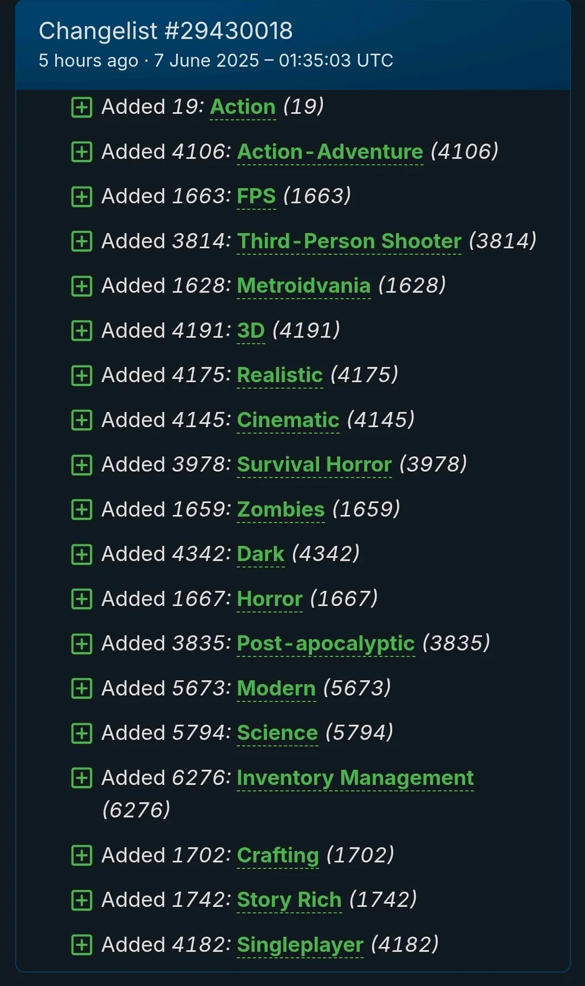Open the Horror tag link
585x986 pixels.
click(x=270, y=599)
